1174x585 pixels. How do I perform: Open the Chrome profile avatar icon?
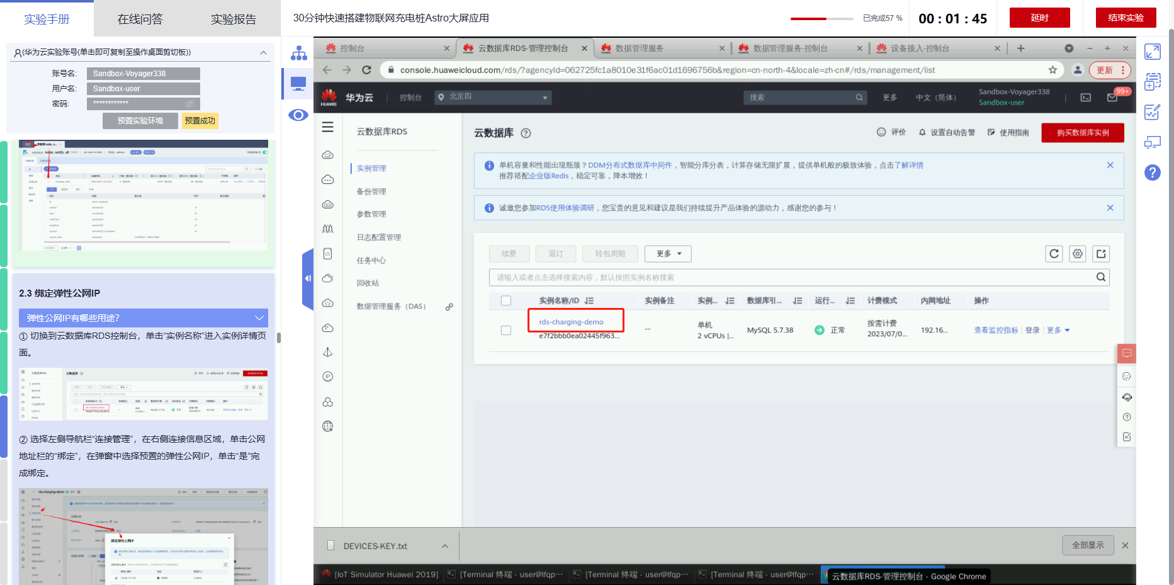[1078, 70]
